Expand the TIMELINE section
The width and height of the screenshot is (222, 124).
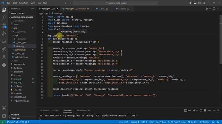click(22, 118)
